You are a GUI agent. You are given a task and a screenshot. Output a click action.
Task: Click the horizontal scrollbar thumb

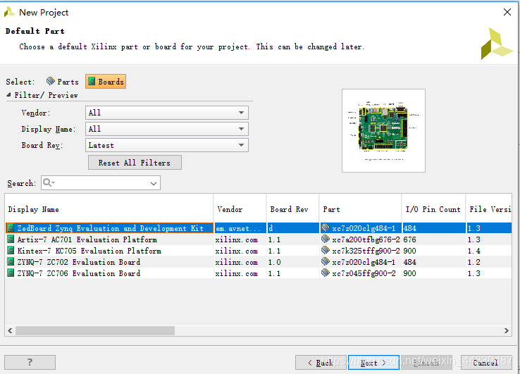95,330
